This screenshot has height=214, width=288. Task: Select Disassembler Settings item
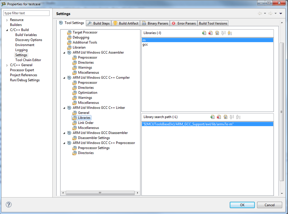click(94, 138)
